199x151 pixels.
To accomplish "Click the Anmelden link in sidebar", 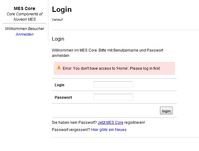I will tap(25, 34).
